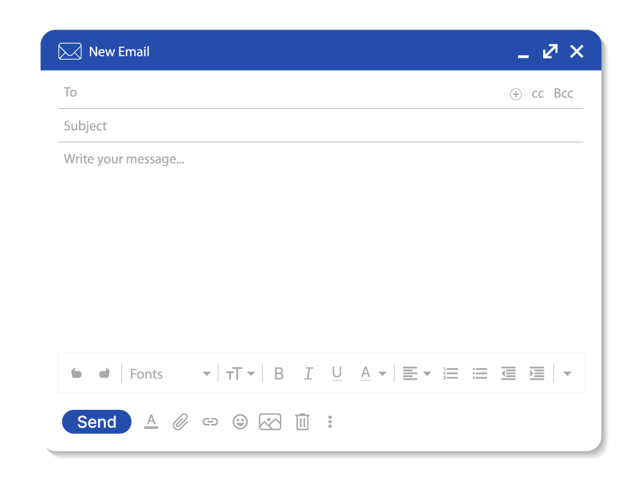
Task: Open the Fonts dropdown
Action: click(x=170, y=373)
